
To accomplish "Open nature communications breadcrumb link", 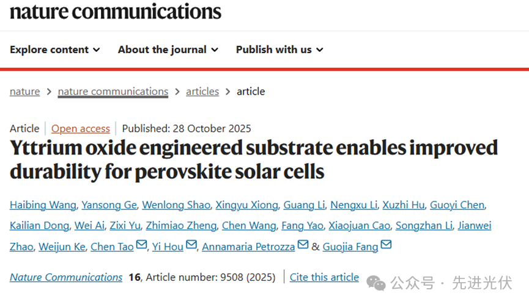I will (x=113, y=92).
